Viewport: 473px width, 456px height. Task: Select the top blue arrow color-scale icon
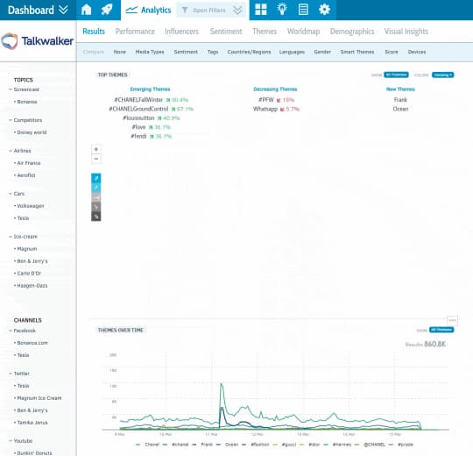[x=96, y=178]
